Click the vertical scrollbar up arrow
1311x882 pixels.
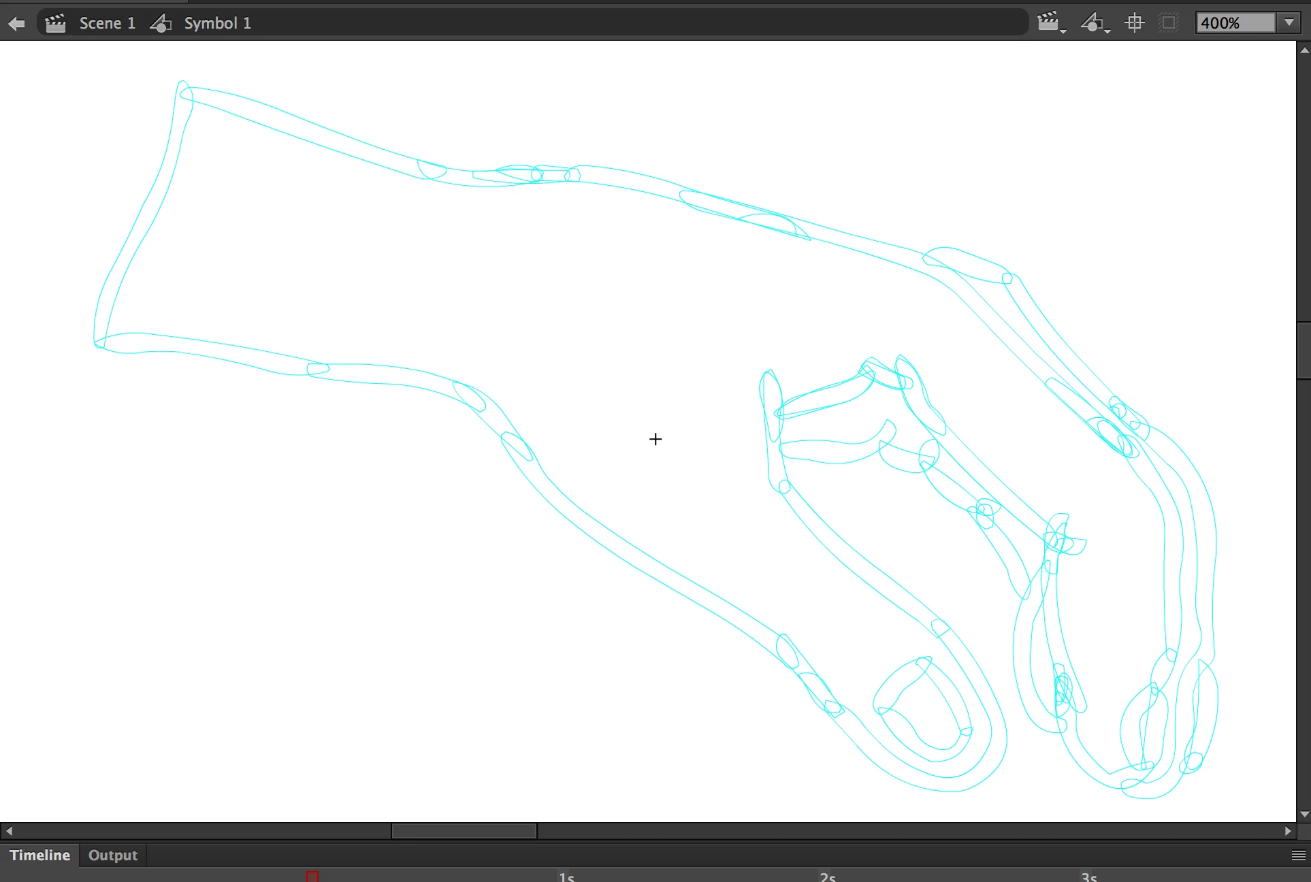point(1304,50)
